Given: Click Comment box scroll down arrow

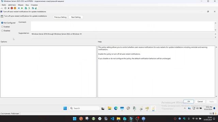Looking at the screenshot, I should [x=216, y=30].
